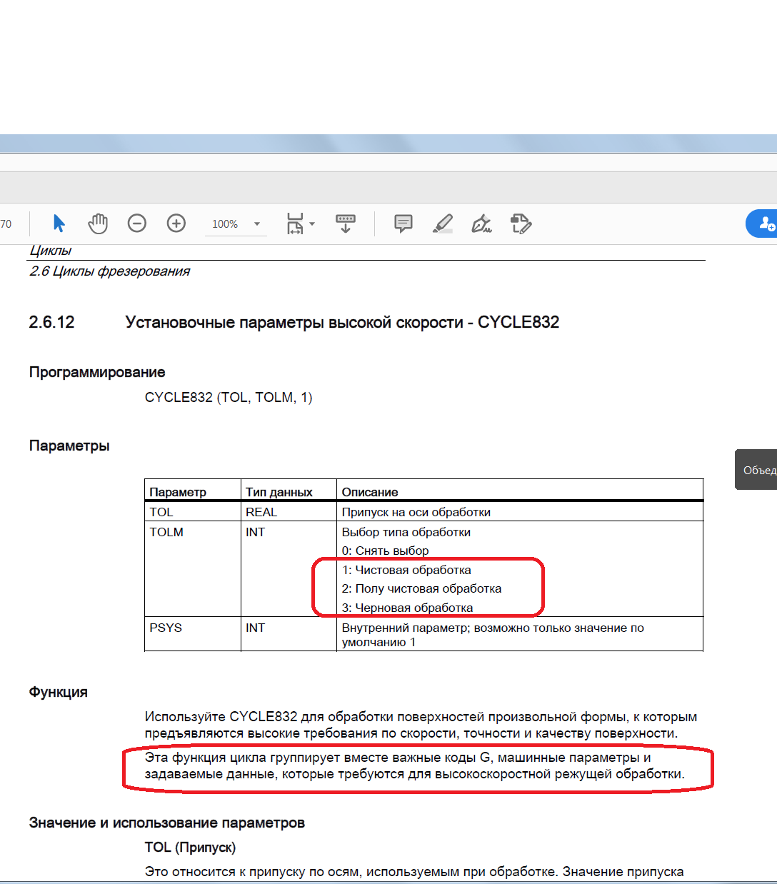Click the line '2: Полу чистовая обработка'
The height and width of the screenshot is (884, 777).
[421, 588]
